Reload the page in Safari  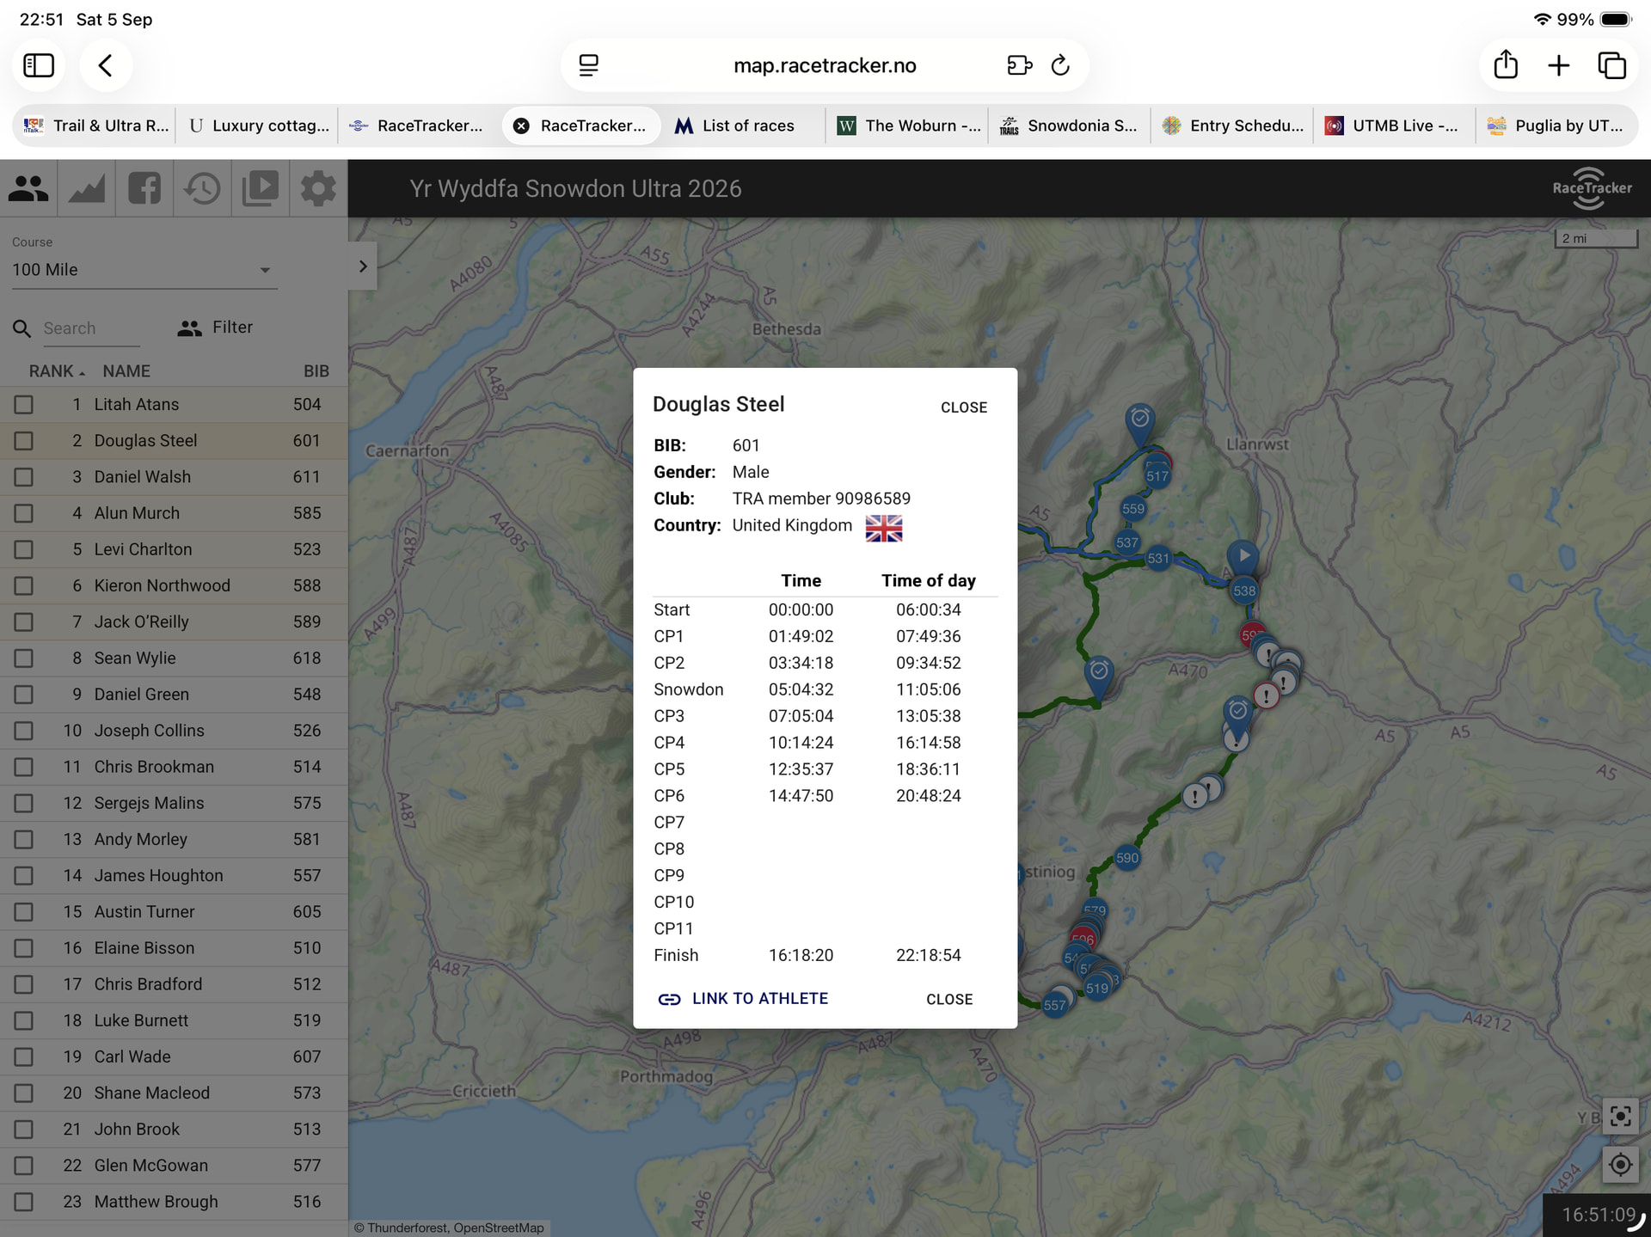tap(1060, 65)
